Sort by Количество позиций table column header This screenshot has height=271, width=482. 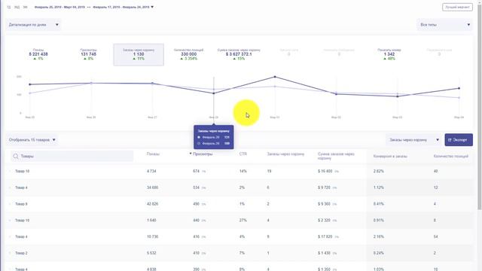450,156
